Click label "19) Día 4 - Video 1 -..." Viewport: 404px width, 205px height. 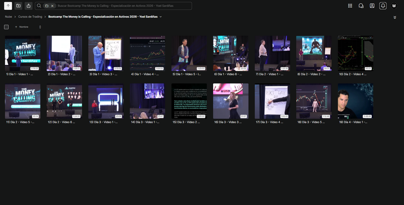pos(353,122)
